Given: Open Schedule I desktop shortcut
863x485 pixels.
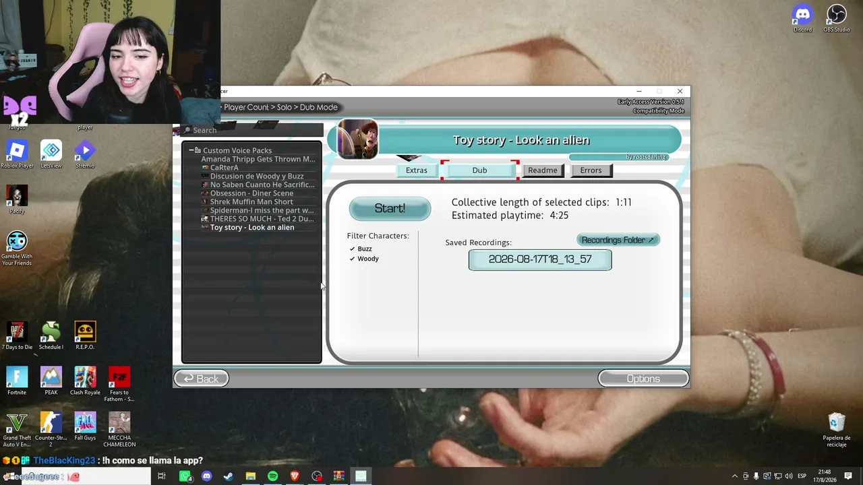Looking at the screenshot, I should [x=51, y=335].
